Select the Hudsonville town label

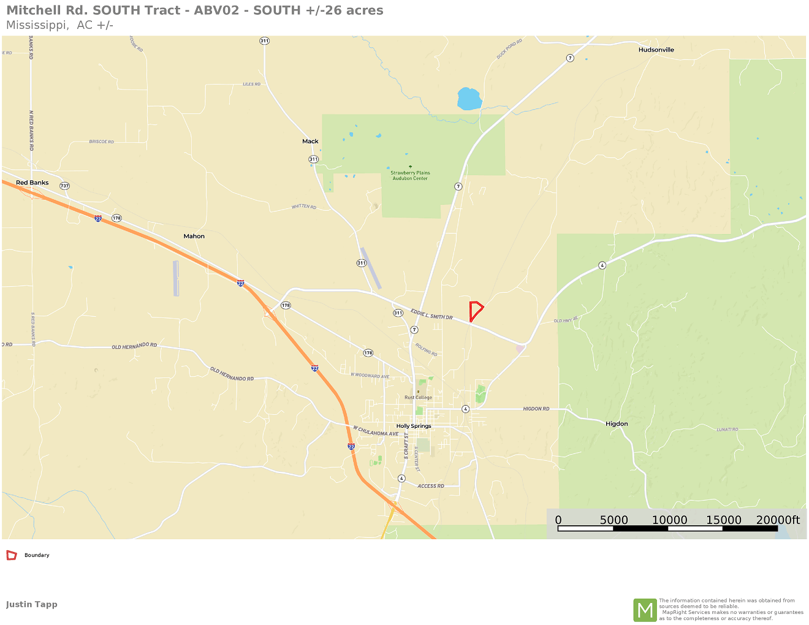tap(656, 50)
